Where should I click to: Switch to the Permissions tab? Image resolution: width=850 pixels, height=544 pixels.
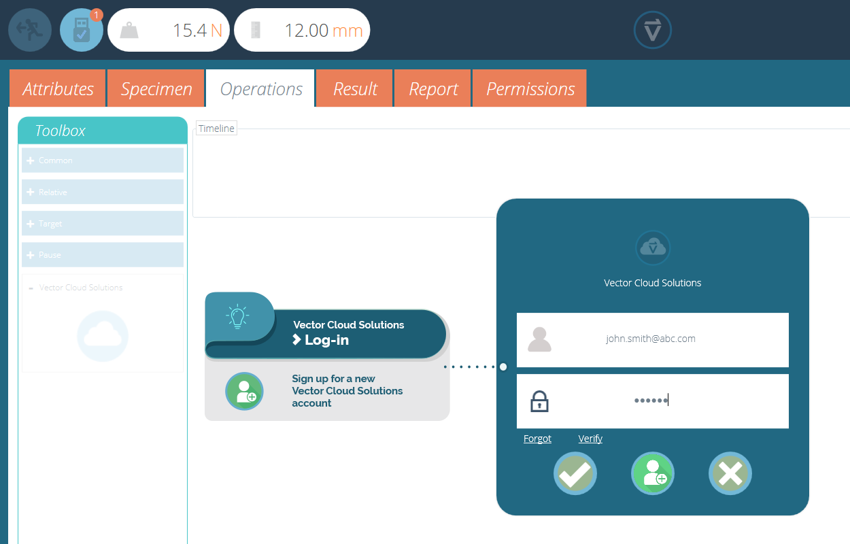click(530, 88)
